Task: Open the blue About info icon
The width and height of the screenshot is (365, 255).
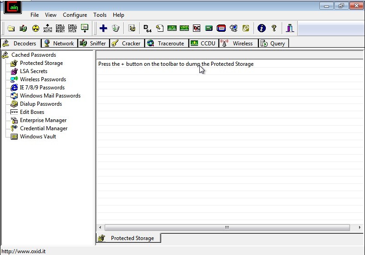Action: pyautogui.click(x=262, y=28)
